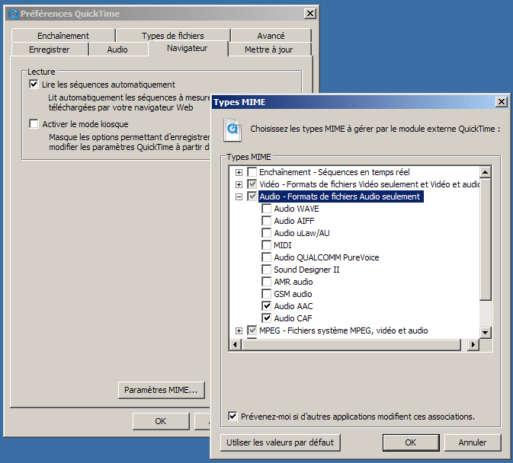Select the Audio uLaw/AU label

tap(302, 233)
